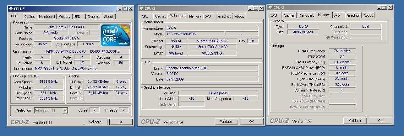Click the x 9.0 multiplier value

(48, 87)
